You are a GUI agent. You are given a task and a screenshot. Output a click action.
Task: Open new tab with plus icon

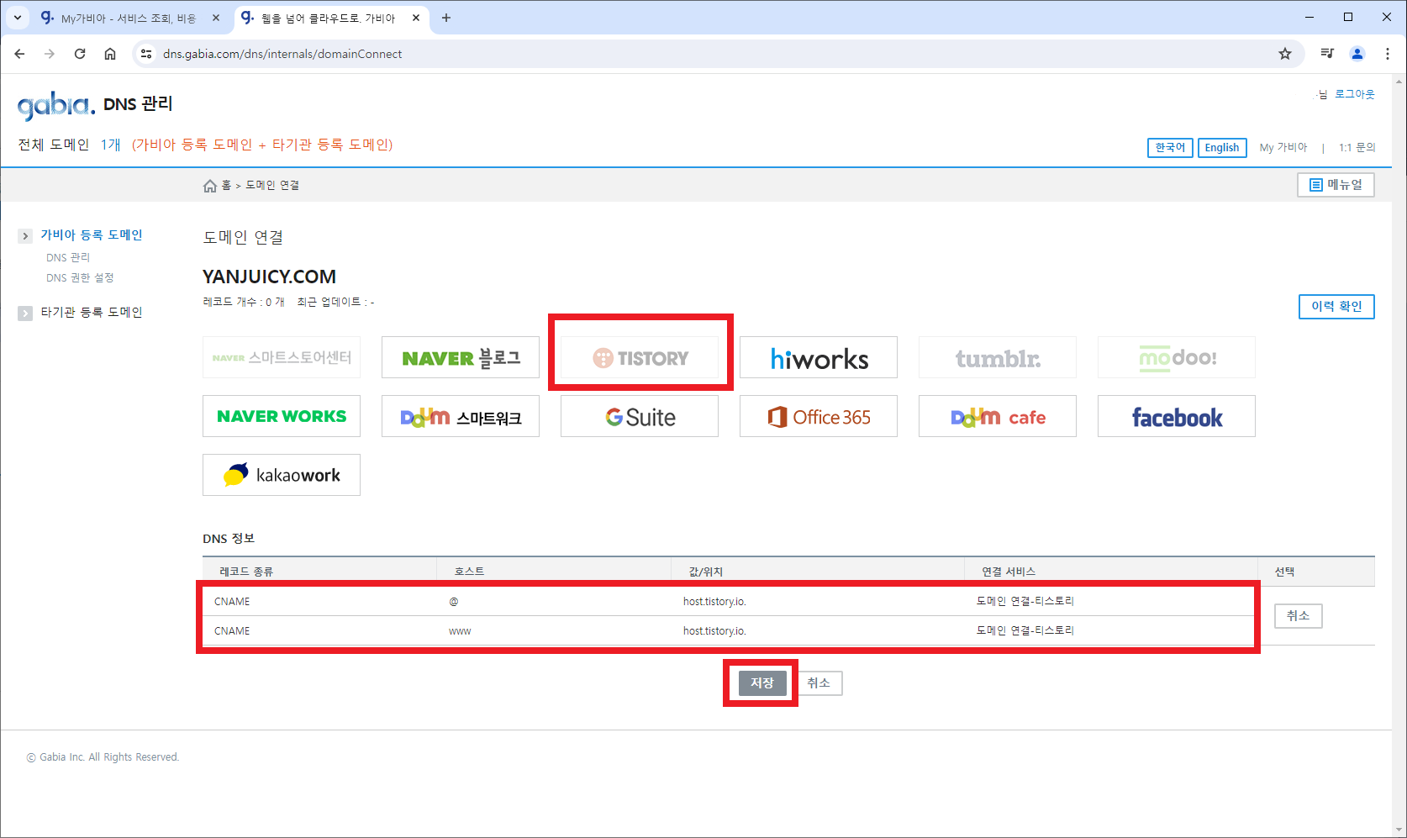click(x=446, y=18)
